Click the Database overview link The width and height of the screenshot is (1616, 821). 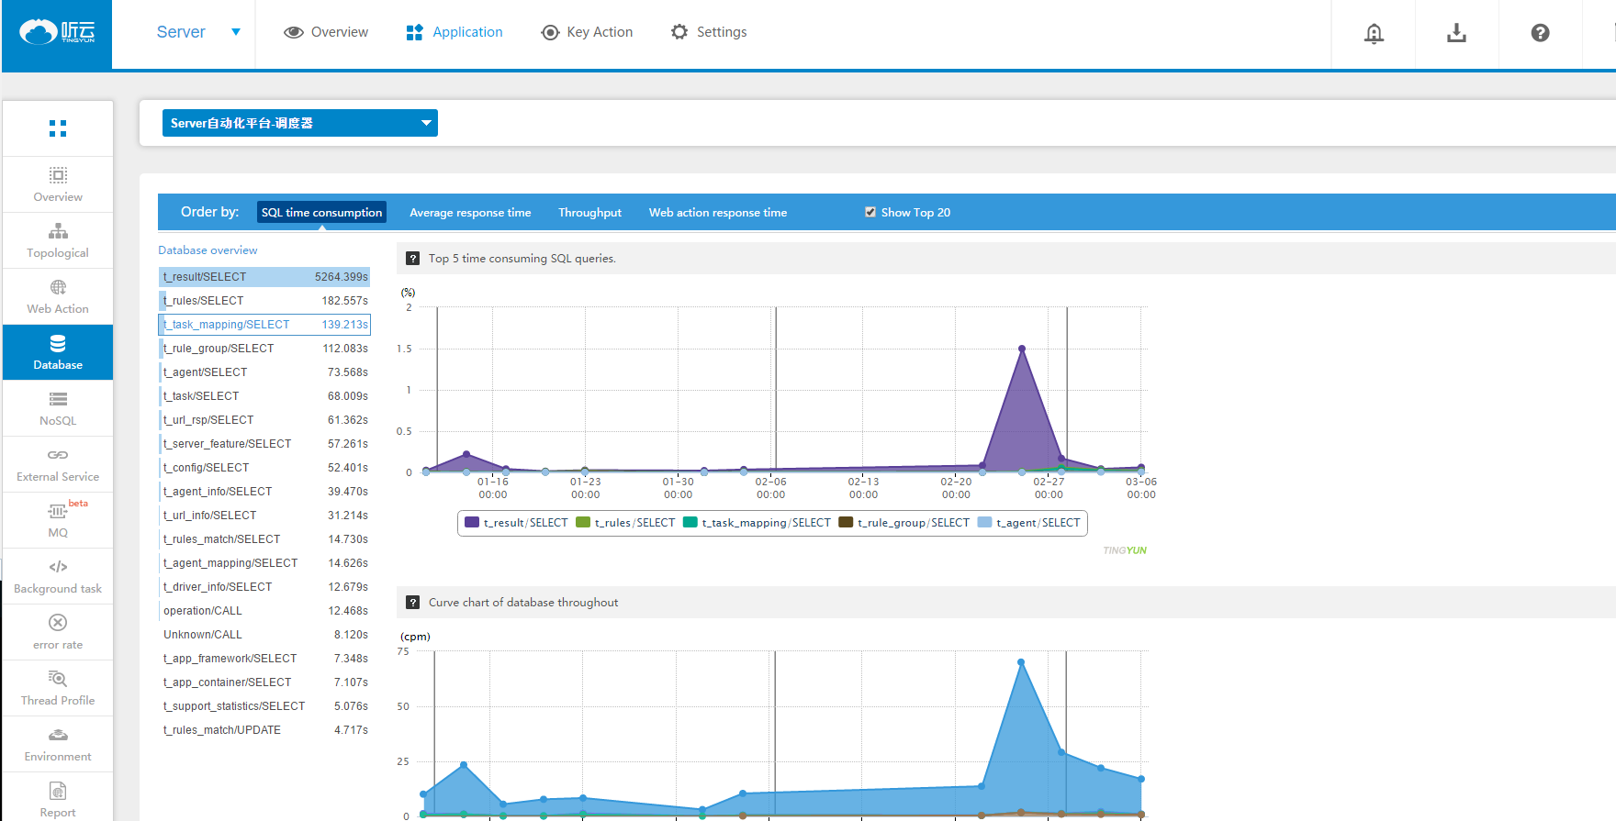(208, 250)
